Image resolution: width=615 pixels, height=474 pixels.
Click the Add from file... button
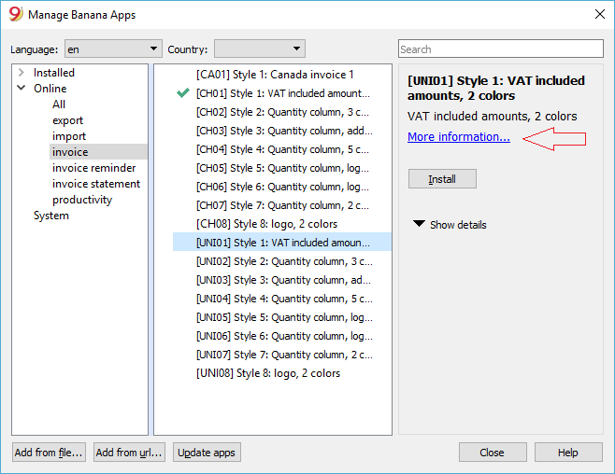coord(49,453)
